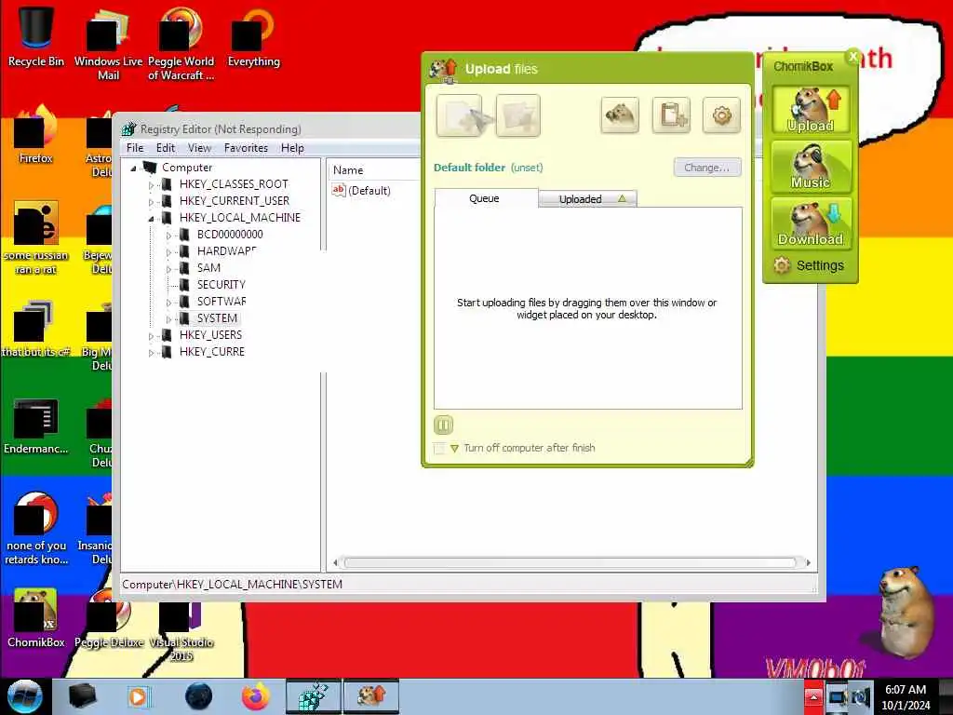This screenshot has height=715, width=953.
Task: Open Firefox desktop icon
Action: pos(36,135)
